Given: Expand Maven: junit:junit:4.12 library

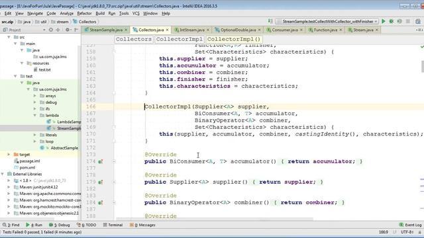Looking at the screenshot, I should click(9, 187).
